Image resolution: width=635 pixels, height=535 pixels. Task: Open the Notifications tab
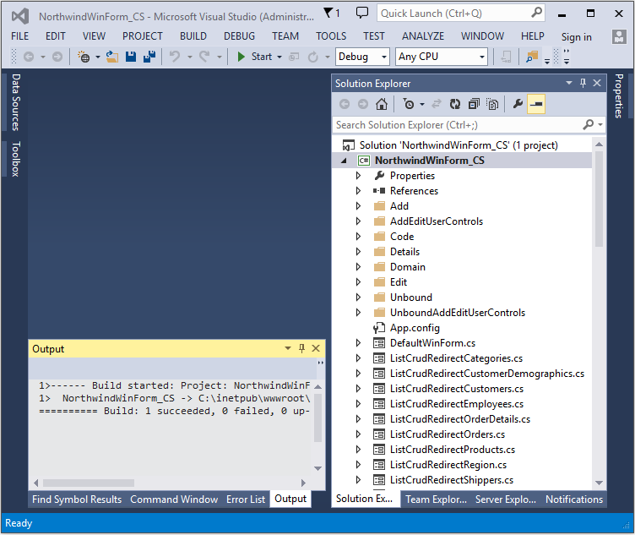pos(574,500)
